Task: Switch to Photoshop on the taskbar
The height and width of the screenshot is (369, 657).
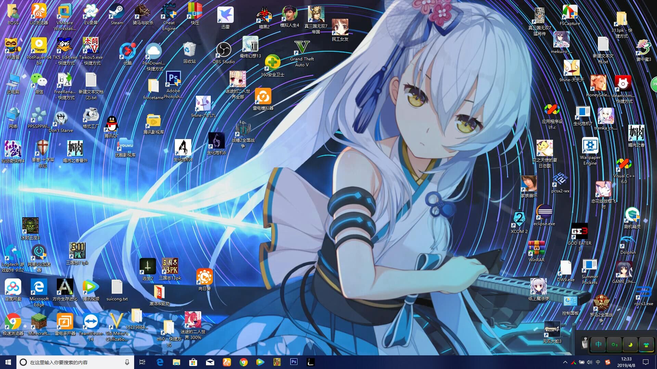Action: click(294, 362)
